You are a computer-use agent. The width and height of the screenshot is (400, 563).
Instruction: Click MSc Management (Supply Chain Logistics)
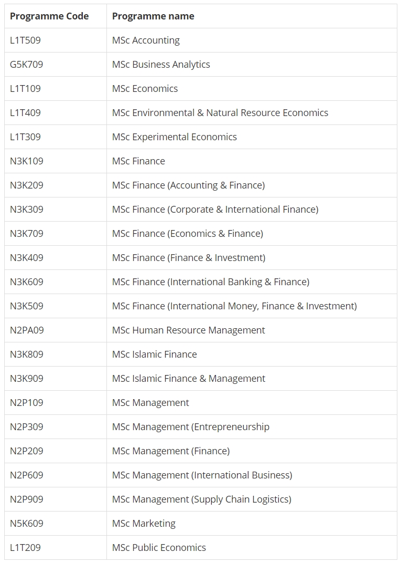(x=202, y=499)
